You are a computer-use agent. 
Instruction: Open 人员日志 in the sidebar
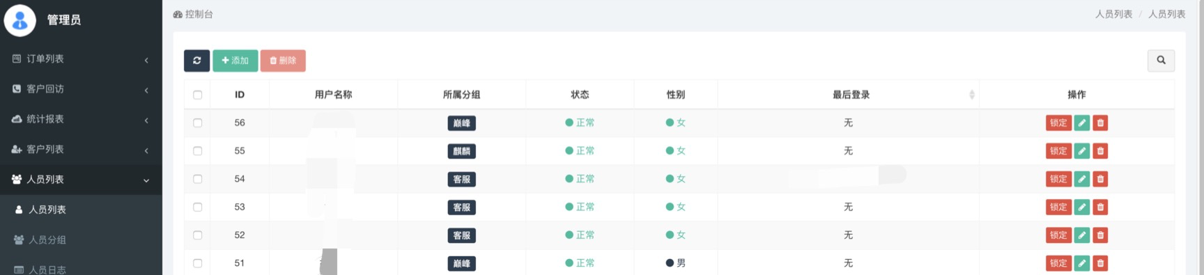coord(81,268)
